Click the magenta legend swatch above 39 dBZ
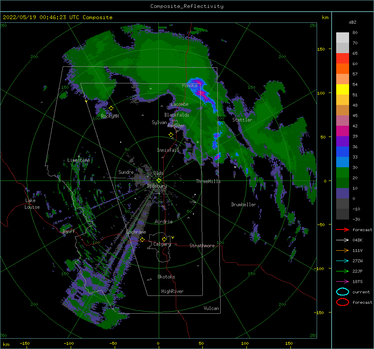Screen dimensions: 374x349 click(342, 131)
